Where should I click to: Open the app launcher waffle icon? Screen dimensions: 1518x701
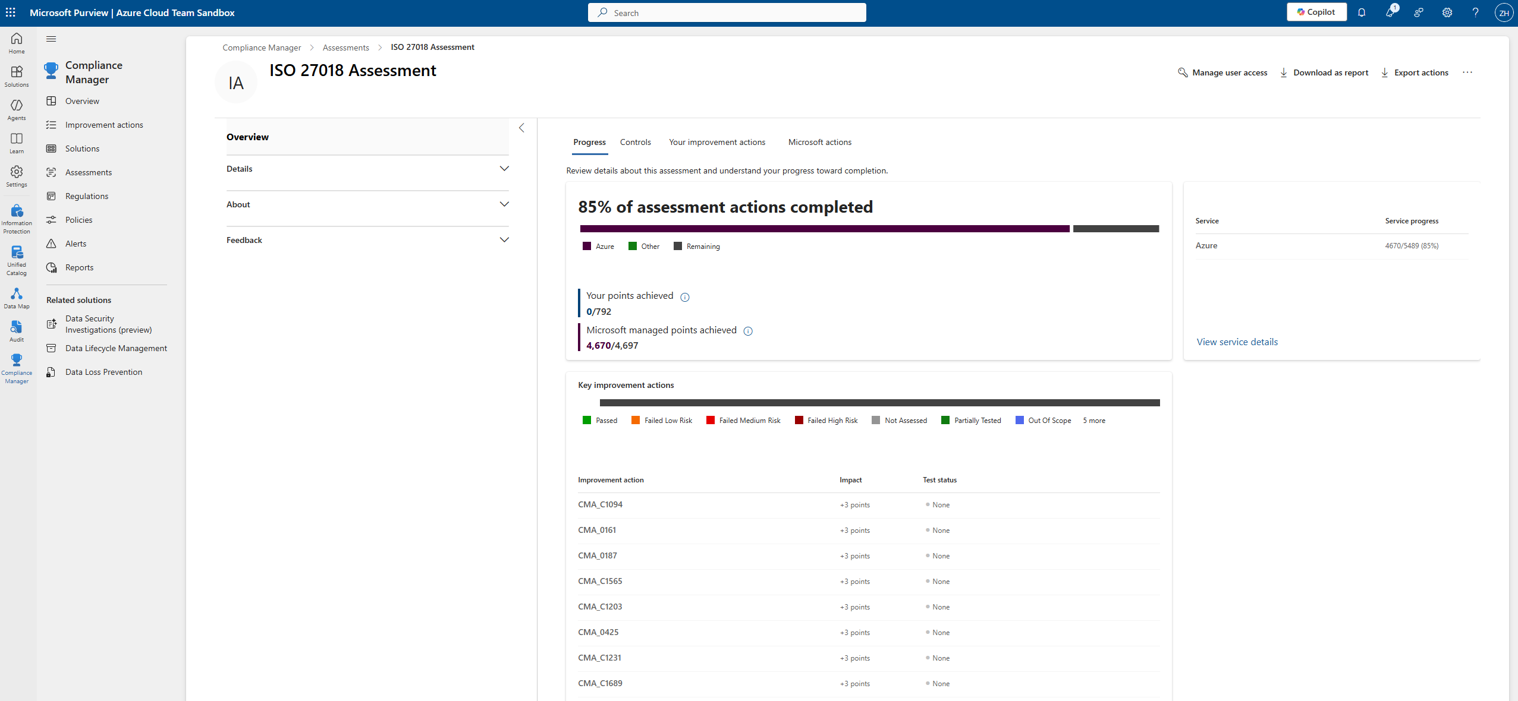tap(11, 12)
